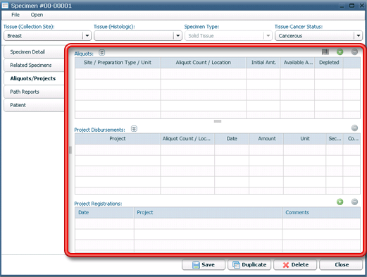This screenshot has height=277, width=367.
Task: Click the Save button
Action: [204, 265]
